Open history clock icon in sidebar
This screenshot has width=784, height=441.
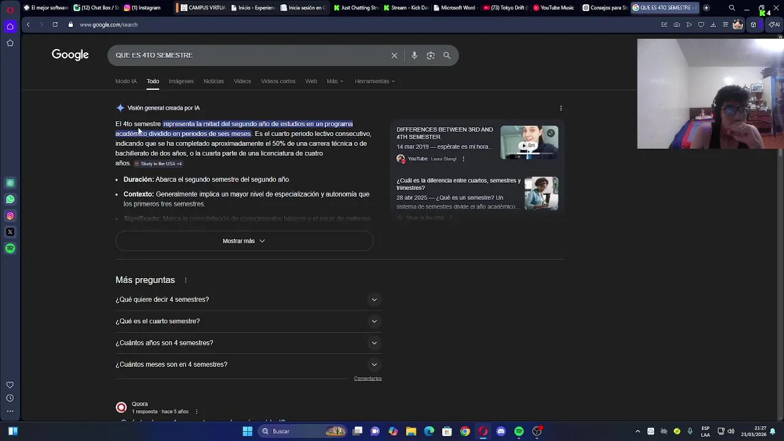[x=10, y=398]
